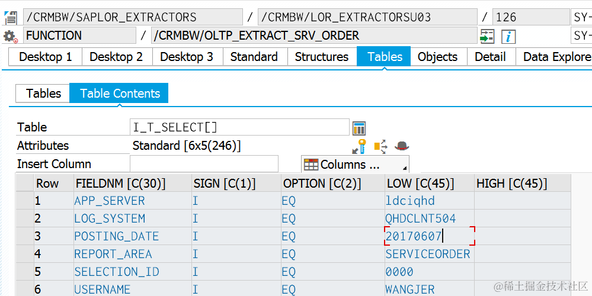Click the OPTION [C(2)] column header

click(x=332, y=184)
